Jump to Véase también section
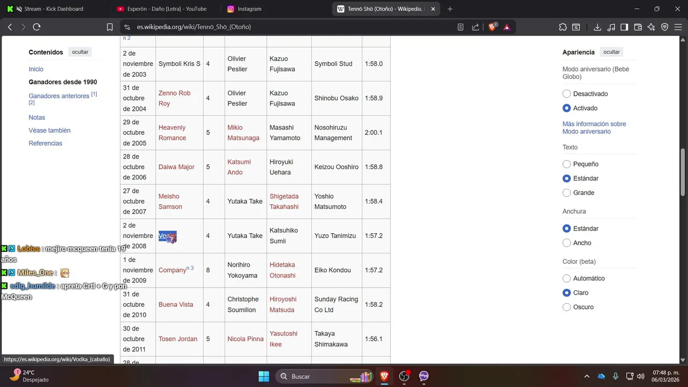 [49, 131]
